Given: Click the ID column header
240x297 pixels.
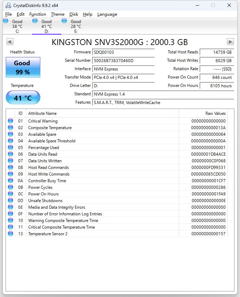Looking at the screenshot, I should coord(21,113).
